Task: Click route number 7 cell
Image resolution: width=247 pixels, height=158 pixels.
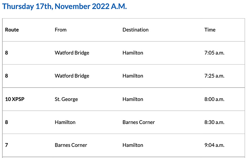Action: [x=6, y=145]
